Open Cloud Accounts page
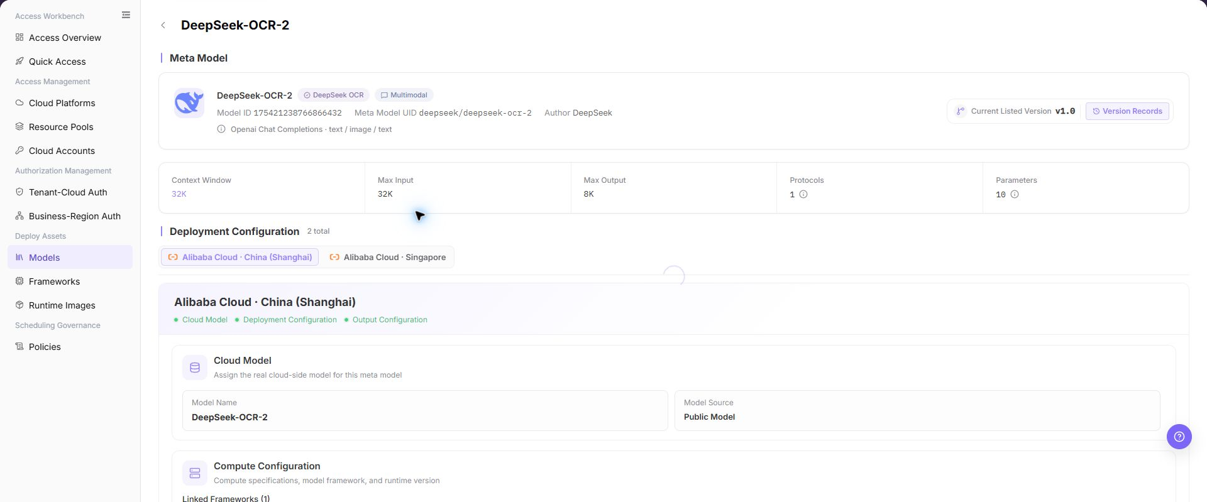 click(x=70, y=151)
